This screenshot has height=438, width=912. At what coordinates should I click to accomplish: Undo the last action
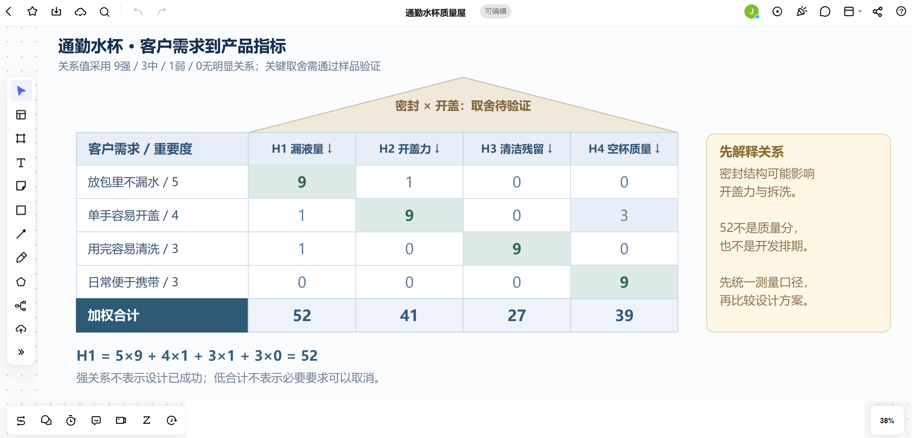coord(138,11)
